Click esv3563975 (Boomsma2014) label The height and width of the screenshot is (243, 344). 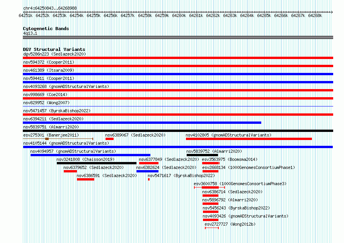(230, 159)
